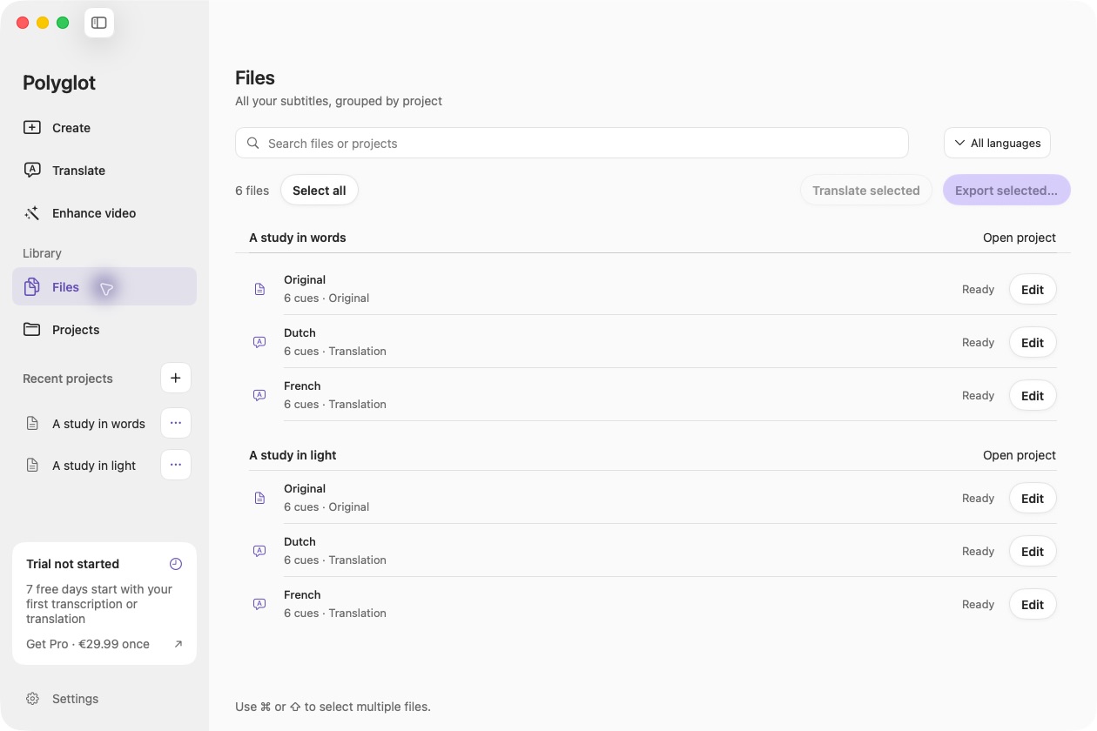
Task: Click Select all button
Action: click(x=320, y=191)
